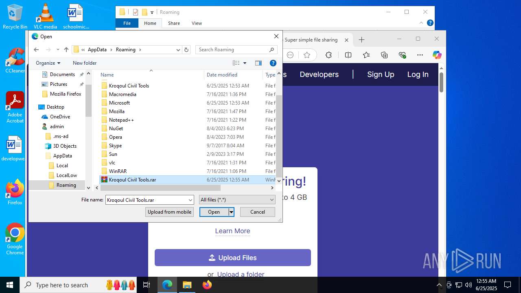This screenshot has height=293, width=521.
Task: Open Developers menu on the website
Action: pos(319,74)
